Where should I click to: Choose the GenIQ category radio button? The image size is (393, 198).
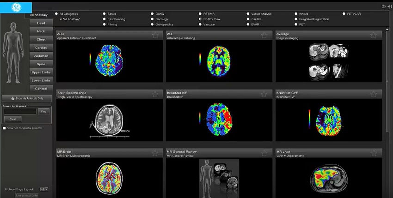point(152,14)
